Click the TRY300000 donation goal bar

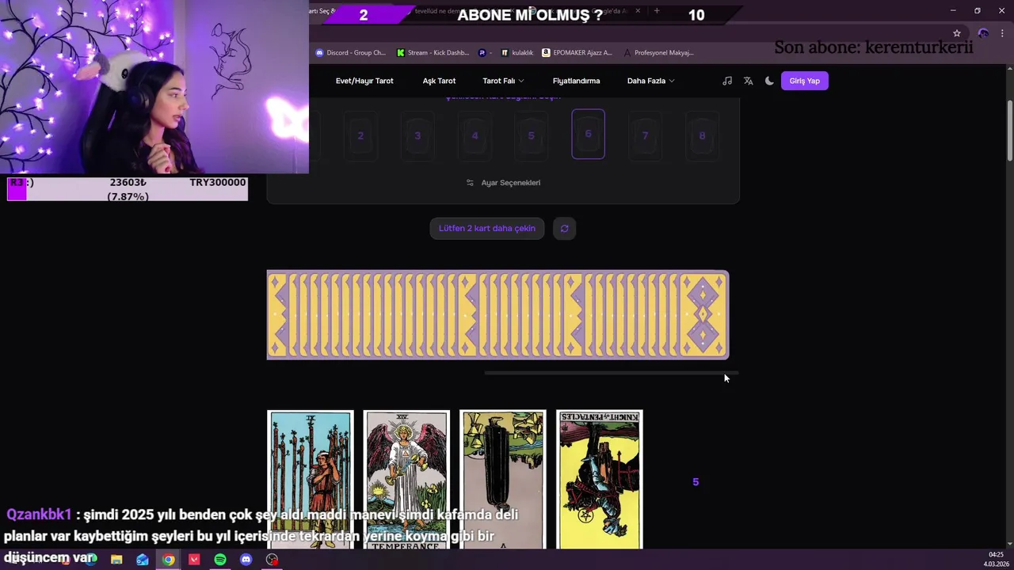point(128,188)
